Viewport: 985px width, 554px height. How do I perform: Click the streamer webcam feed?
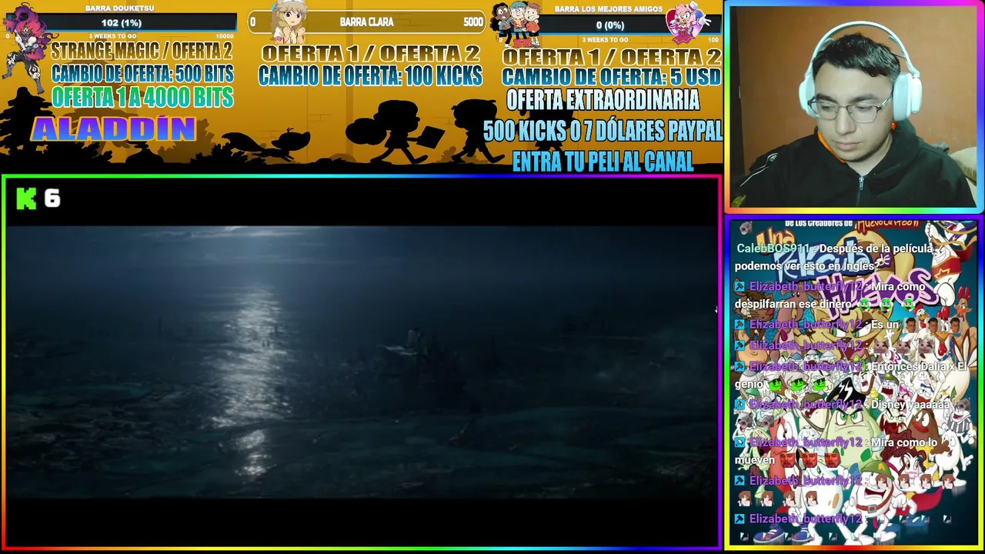coord(853,106)
